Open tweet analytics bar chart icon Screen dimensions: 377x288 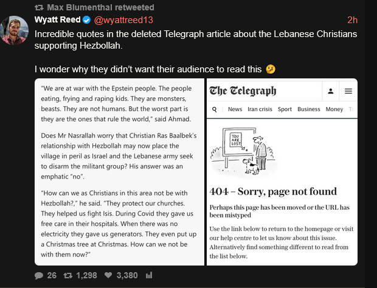149,275
